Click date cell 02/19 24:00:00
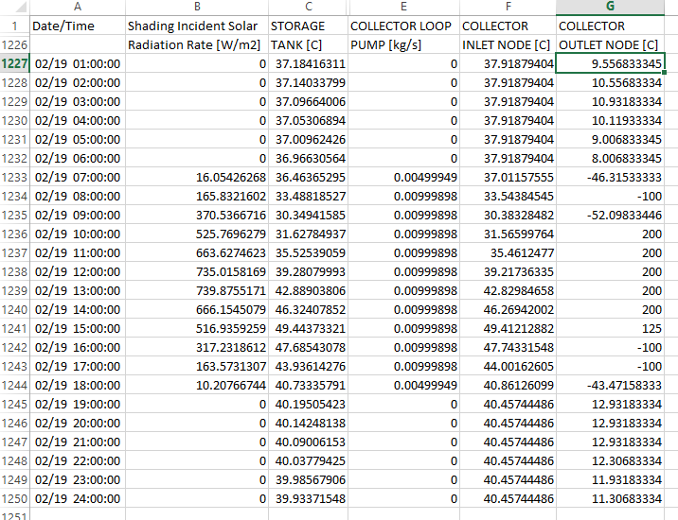The width and height of the screenshot is (678, 520). point(78,499)
